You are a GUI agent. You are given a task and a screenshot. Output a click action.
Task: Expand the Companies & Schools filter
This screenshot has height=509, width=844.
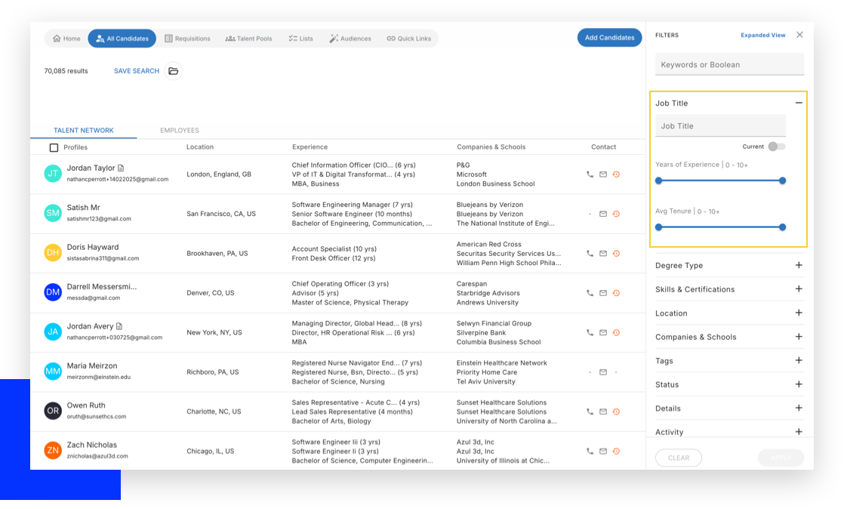[799, 337]
